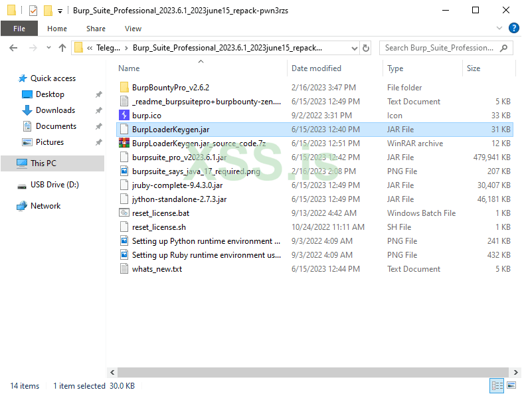Open Explorer Help question mark
The height and width of the screenshot is (394, 522).
tap(513, 29)
